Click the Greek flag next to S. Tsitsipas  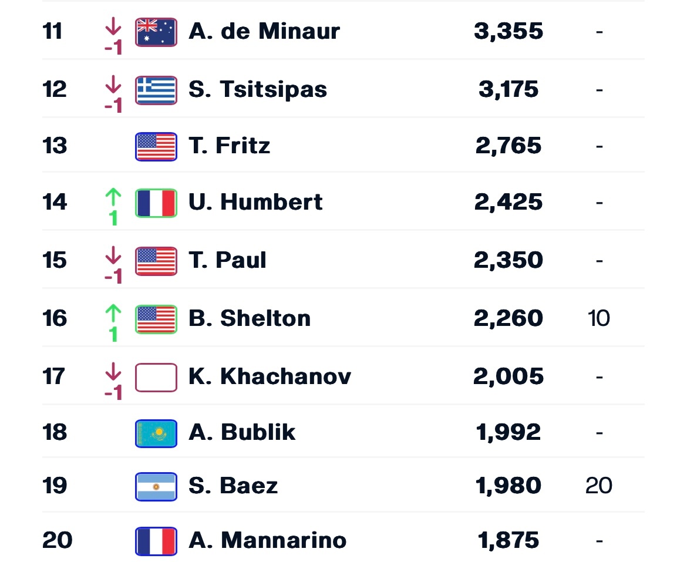point(156,90)
